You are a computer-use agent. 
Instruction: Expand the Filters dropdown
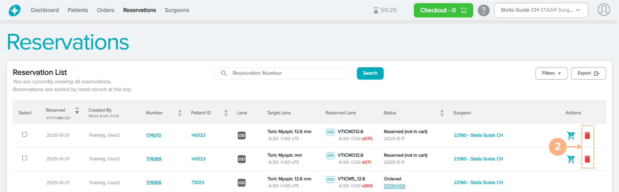pyautogui.click(x=551, y=73)
